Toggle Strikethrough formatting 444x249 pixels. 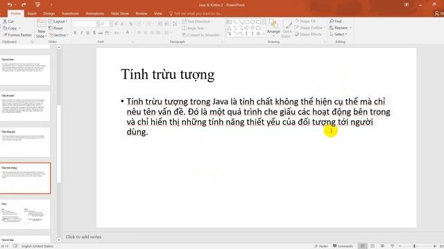(101, 33)
